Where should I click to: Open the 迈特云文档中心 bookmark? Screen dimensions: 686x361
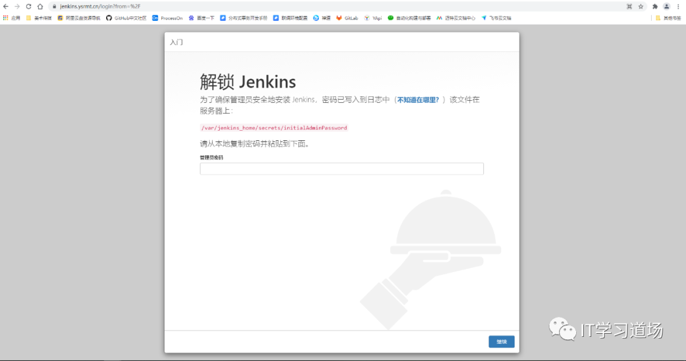coord(455,18)
